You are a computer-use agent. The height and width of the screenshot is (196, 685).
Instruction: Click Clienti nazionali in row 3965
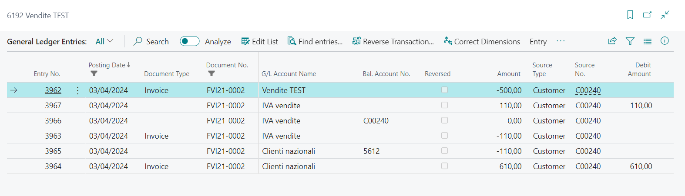click(289, 151)
